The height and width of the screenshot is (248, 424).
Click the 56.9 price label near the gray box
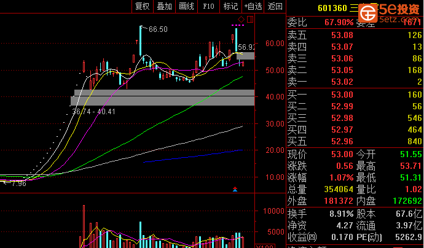(x=246, y=47)
